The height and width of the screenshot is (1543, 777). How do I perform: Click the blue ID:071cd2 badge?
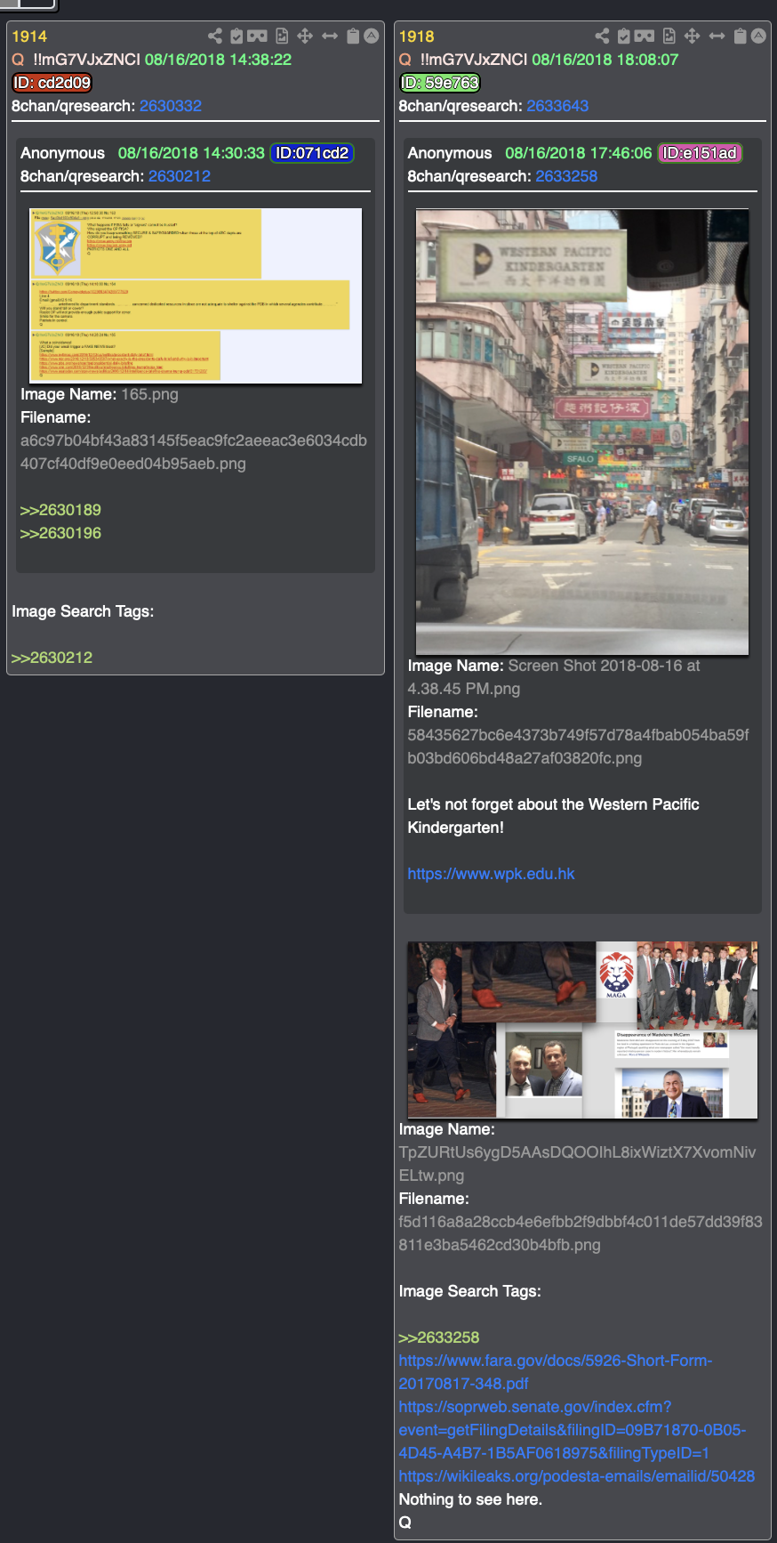(312, 153)
